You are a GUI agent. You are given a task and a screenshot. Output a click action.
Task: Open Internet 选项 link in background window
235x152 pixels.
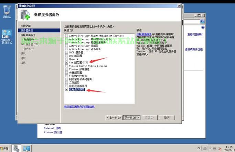pos(52,128)
